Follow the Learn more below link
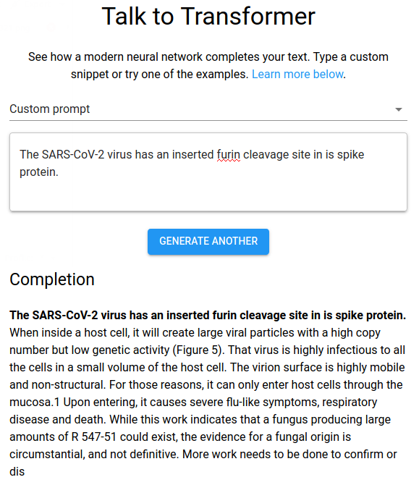Screen dimensions: 419x485 point(297,75)
